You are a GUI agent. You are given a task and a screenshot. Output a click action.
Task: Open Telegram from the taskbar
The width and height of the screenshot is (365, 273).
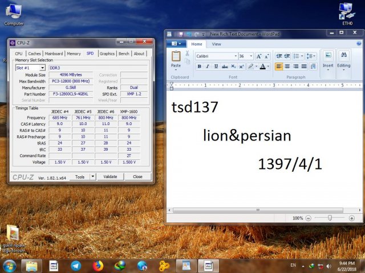tap(76, 266)
